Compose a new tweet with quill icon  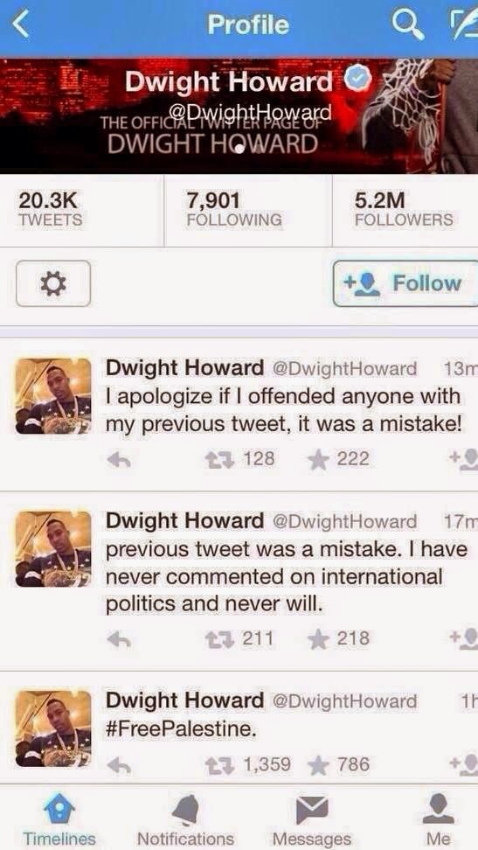point(461,25)
